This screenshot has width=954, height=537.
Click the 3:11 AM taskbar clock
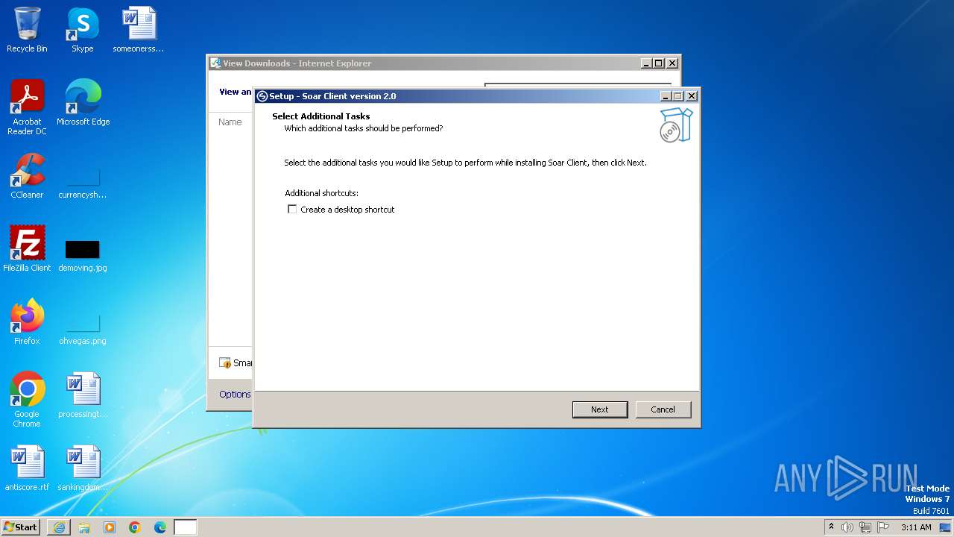pos(916,527)
